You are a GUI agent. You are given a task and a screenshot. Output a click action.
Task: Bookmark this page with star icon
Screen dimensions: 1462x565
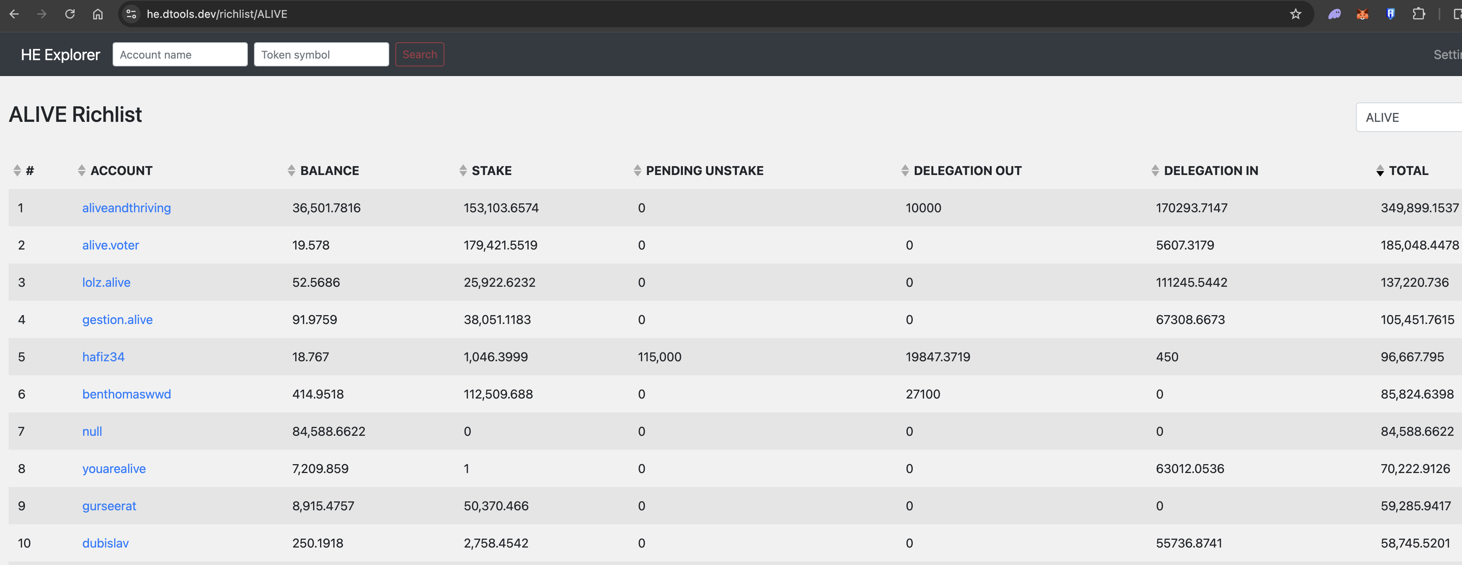[1295, 14]
